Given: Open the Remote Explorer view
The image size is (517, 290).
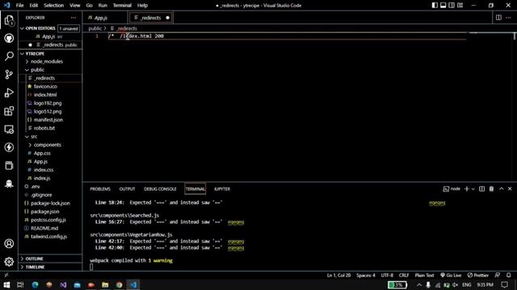Looking at the screenshot, I should click(9, 129).
